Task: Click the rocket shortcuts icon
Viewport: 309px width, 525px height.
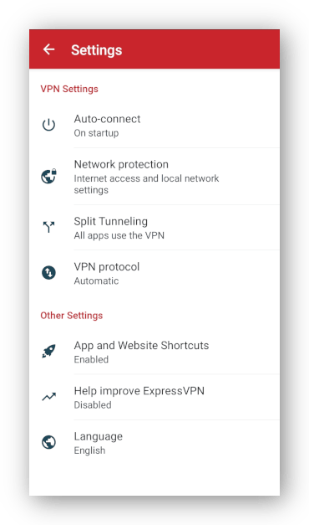Action: pyautogui.click(x=48, y=351)
